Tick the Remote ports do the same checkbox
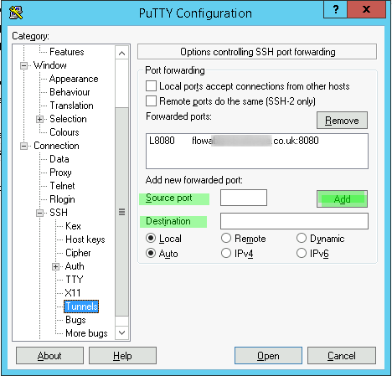 (x=151, y=101)
